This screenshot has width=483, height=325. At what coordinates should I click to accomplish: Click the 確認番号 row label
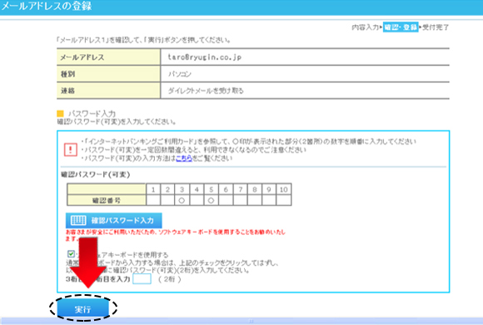click(x=107, y=201)
